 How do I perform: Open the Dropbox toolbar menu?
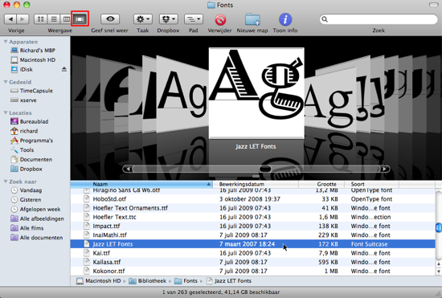[x=168, y=19]
